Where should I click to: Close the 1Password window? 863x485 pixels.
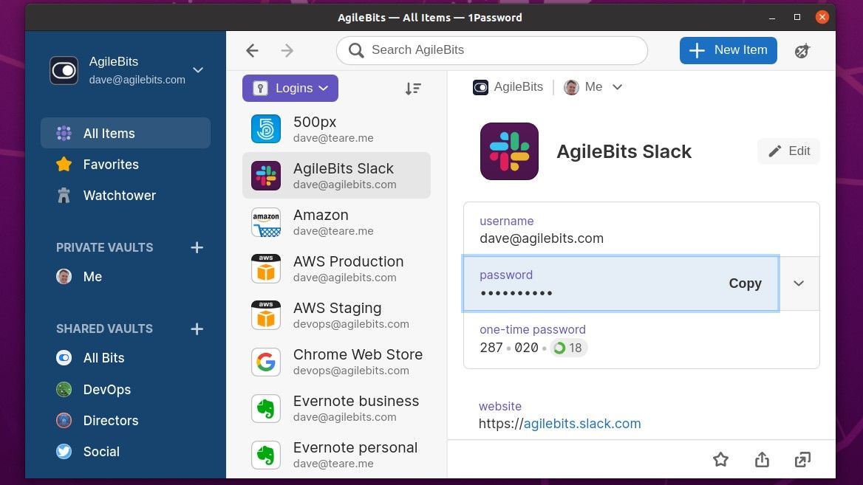[822, 17]
